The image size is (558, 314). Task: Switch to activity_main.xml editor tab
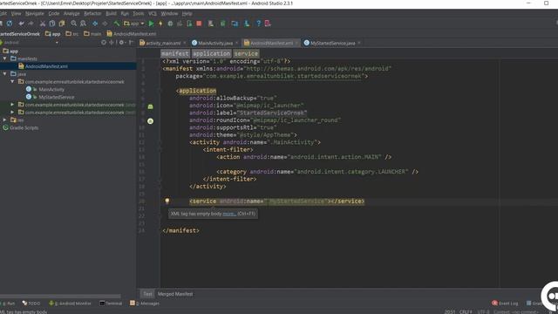[x=163, y=43]
